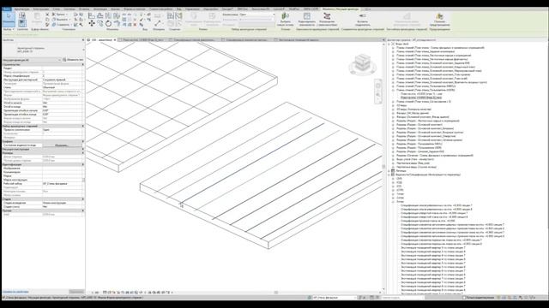This screenshot has width=549, height=308.
Task: Switch to the floor plan view tab
Action: [x=143, y=40]
